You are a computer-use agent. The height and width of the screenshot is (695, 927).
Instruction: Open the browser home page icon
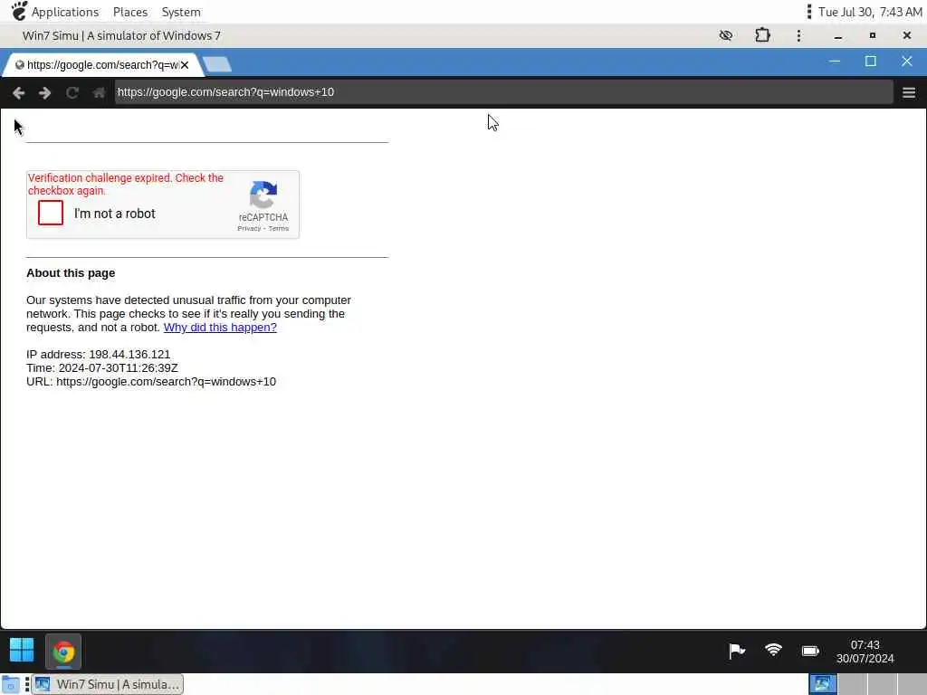[99, 93]
